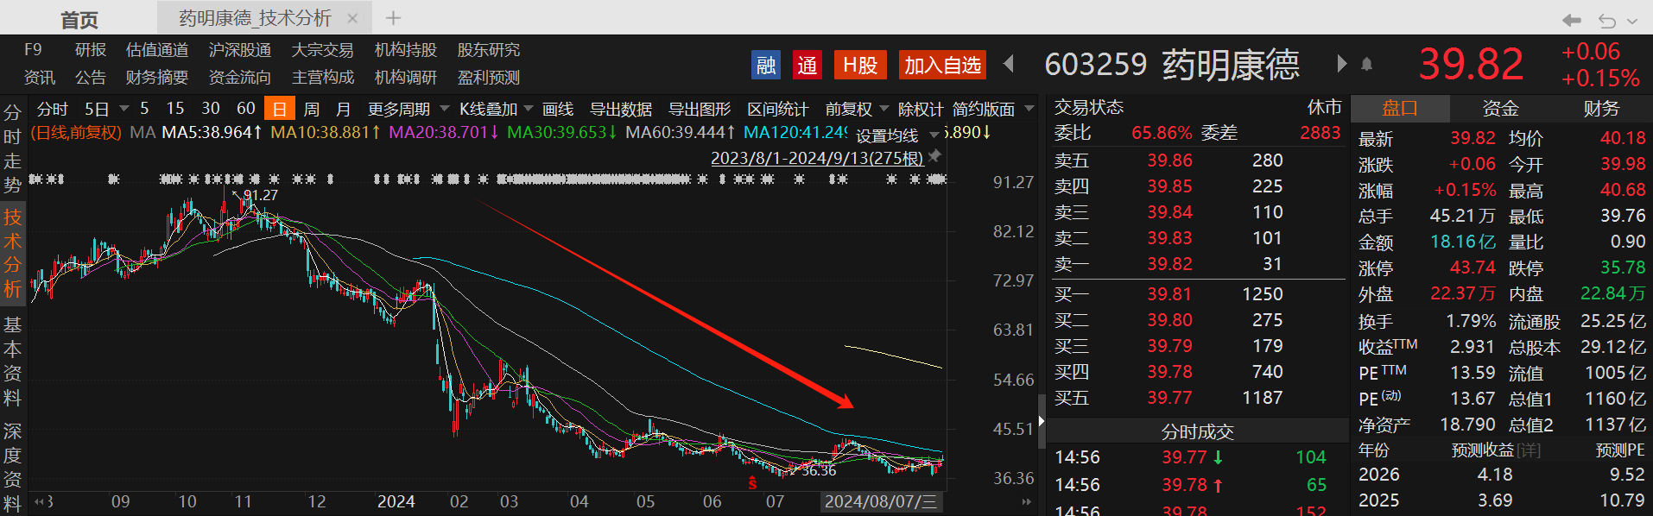Viewport: 1653px width, 516px height.
Task: Open the F9 menu item
Action: (x=33, y=50)
